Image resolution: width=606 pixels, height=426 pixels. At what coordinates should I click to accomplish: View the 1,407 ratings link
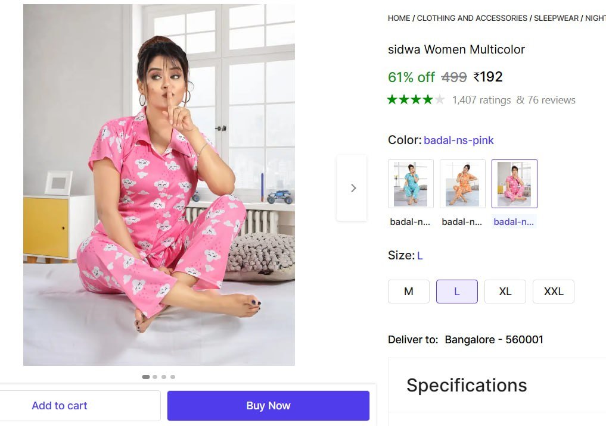point(481,100)
